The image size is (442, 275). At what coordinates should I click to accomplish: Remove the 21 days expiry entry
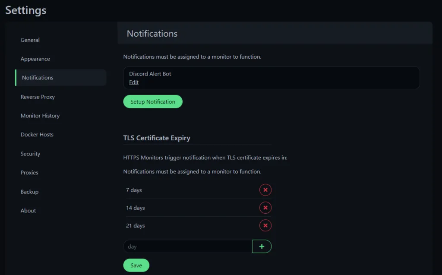tap(265, 226)
